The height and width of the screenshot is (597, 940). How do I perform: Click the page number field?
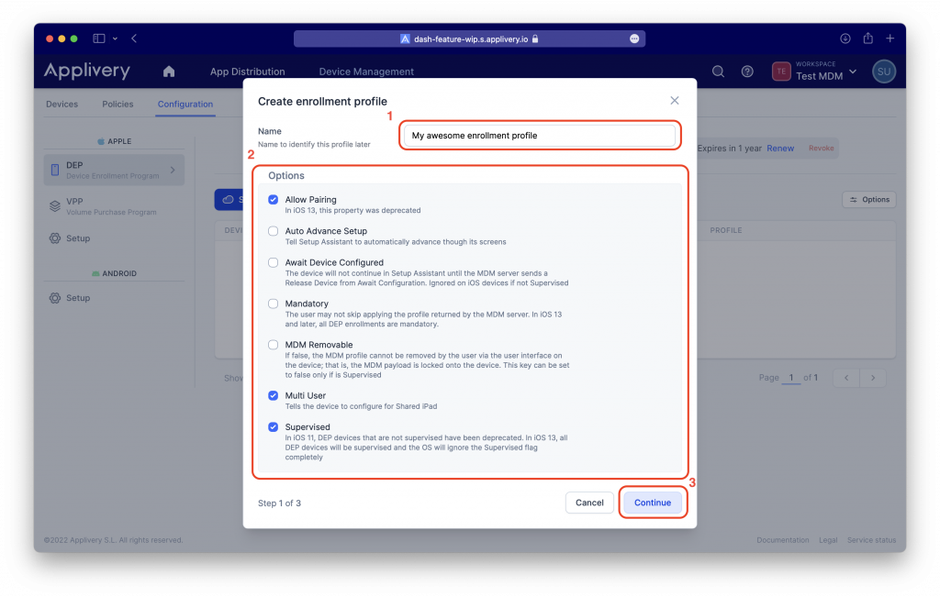791,378
